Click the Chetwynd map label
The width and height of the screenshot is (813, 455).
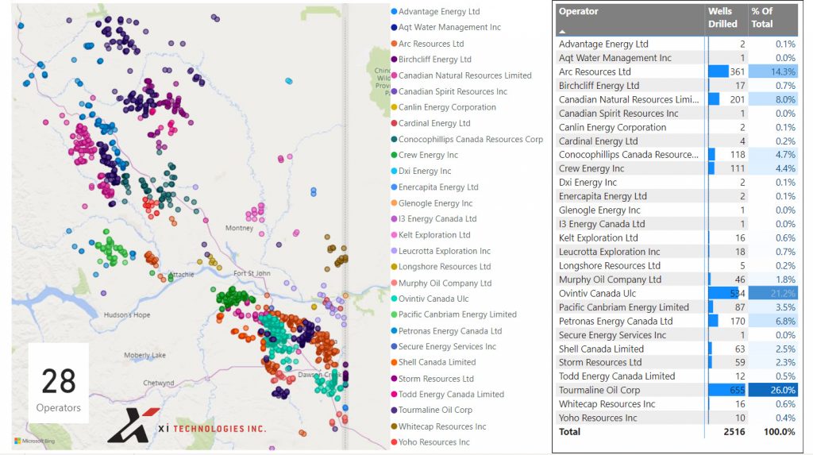[159, 383]
